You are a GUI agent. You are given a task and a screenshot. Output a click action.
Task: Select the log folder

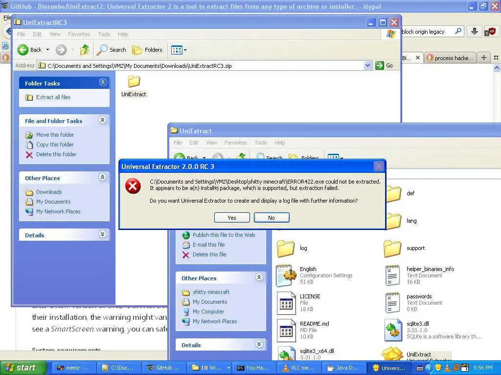pyautogui.click(x=293, y=248)
